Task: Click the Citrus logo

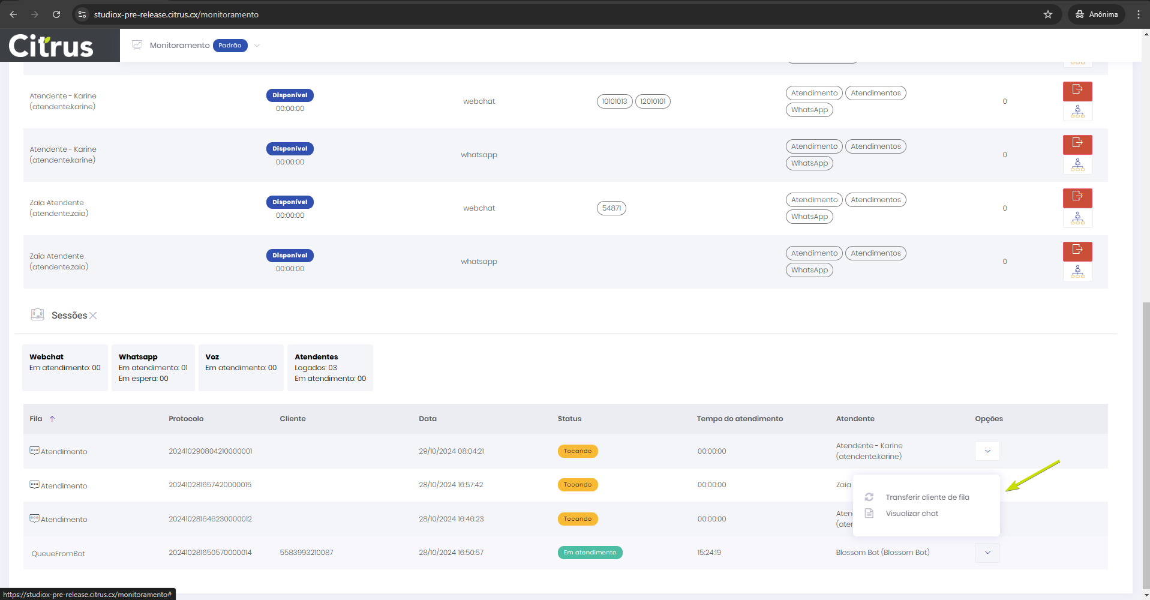Action: [x=52, y=46]
